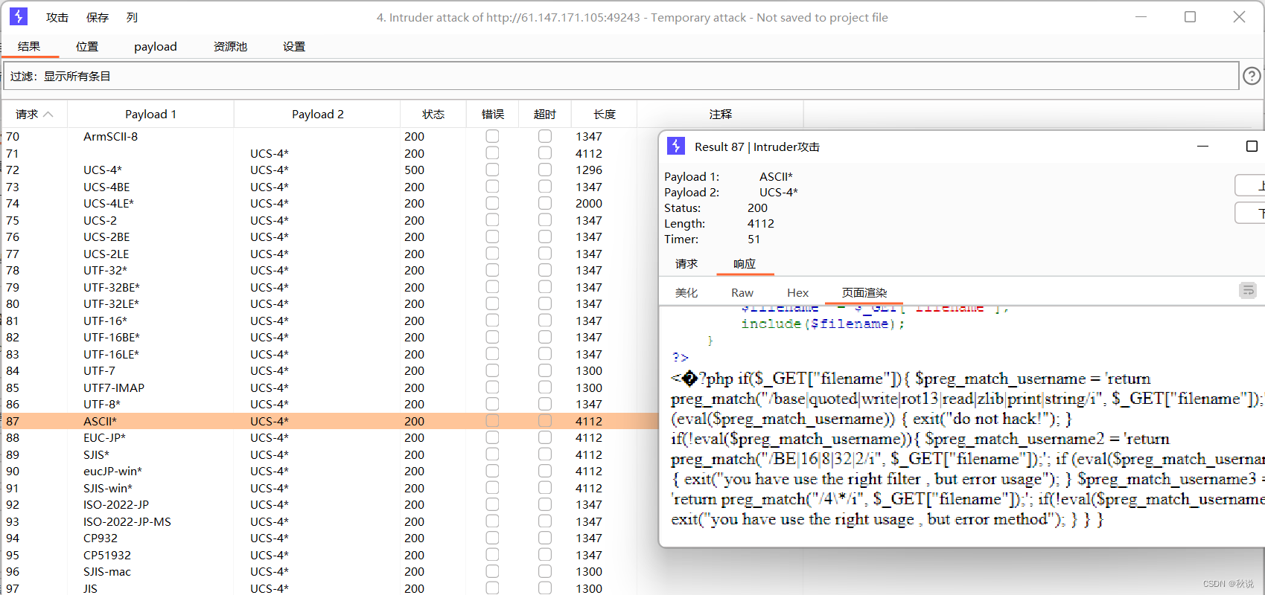Screen dimensions: 1265x595
Task: Click the Length value 4112 in Result window
Action: point(761,223)
